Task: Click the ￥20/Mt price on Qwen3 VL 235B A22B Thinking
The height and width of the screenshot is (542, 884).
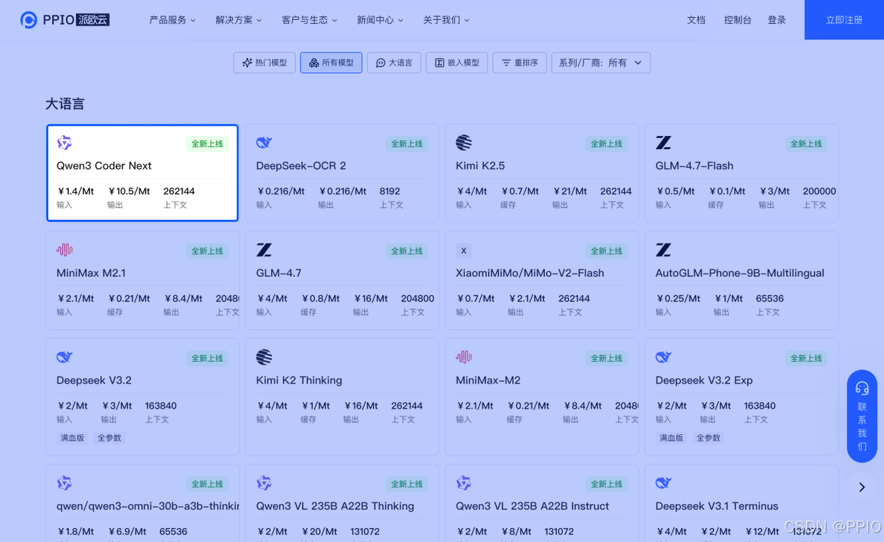Action: pos(319,531)
